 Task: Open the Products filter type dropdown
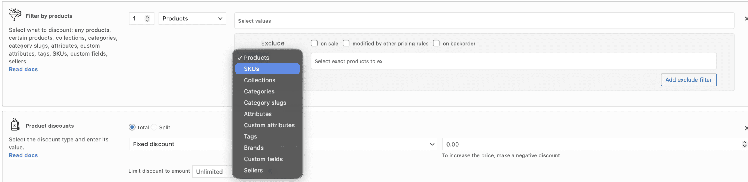click(x=192, y=19)
